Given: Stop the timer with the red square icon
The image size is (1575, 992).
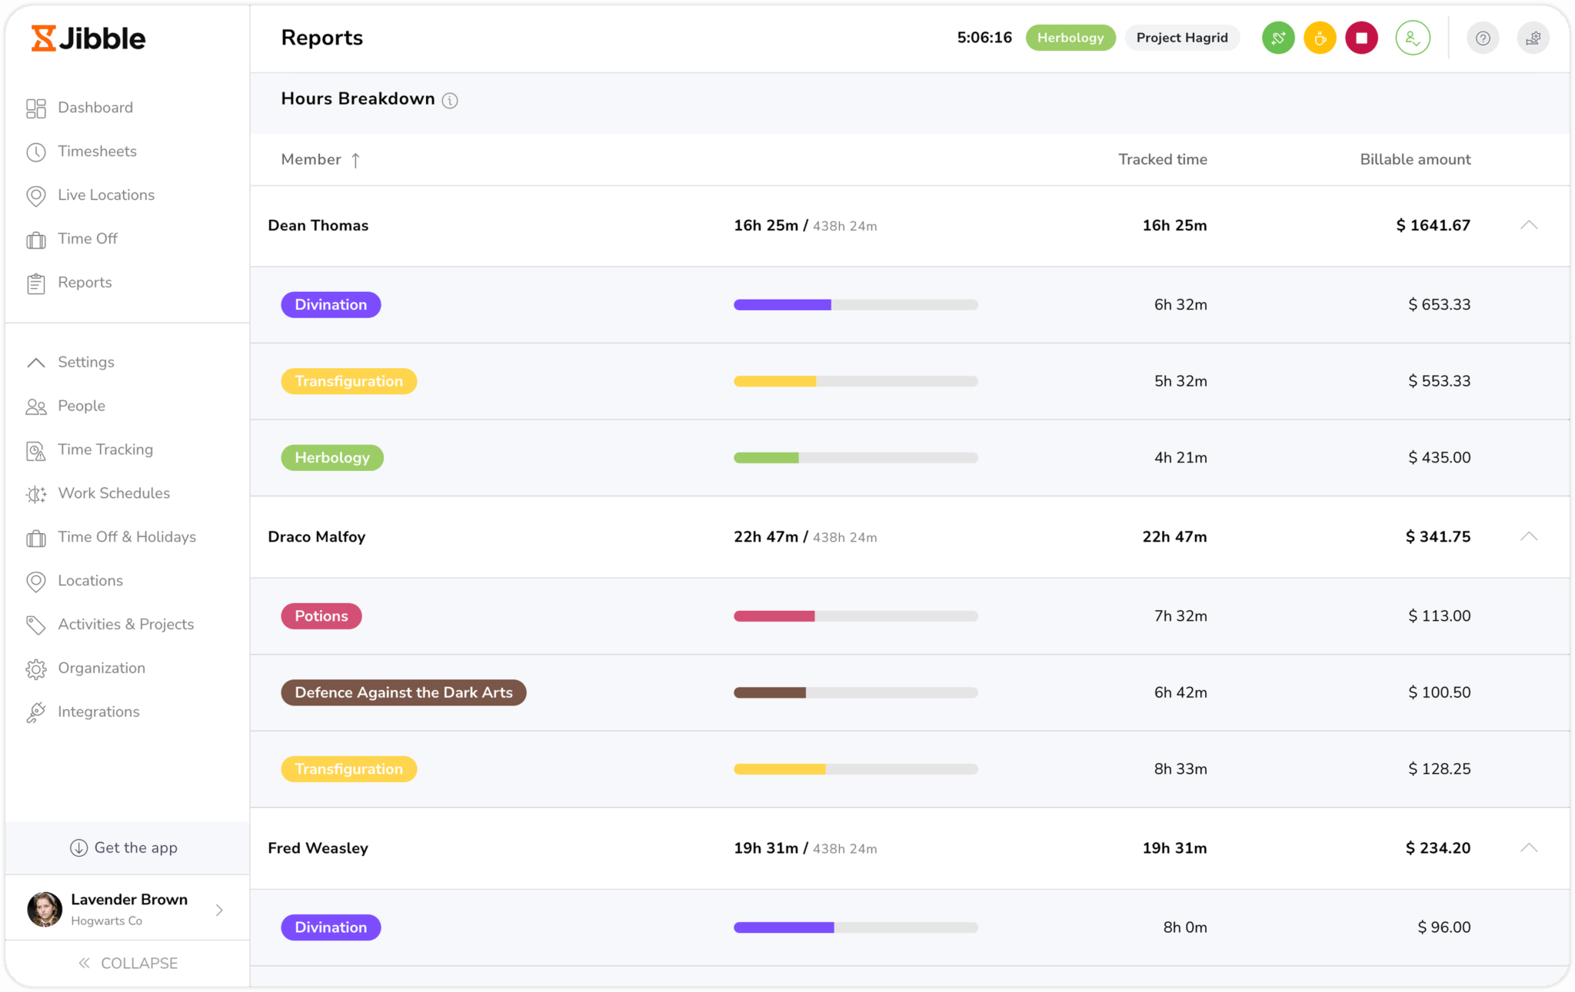Looking at the screenshot, I should (x=1361, y=37).
